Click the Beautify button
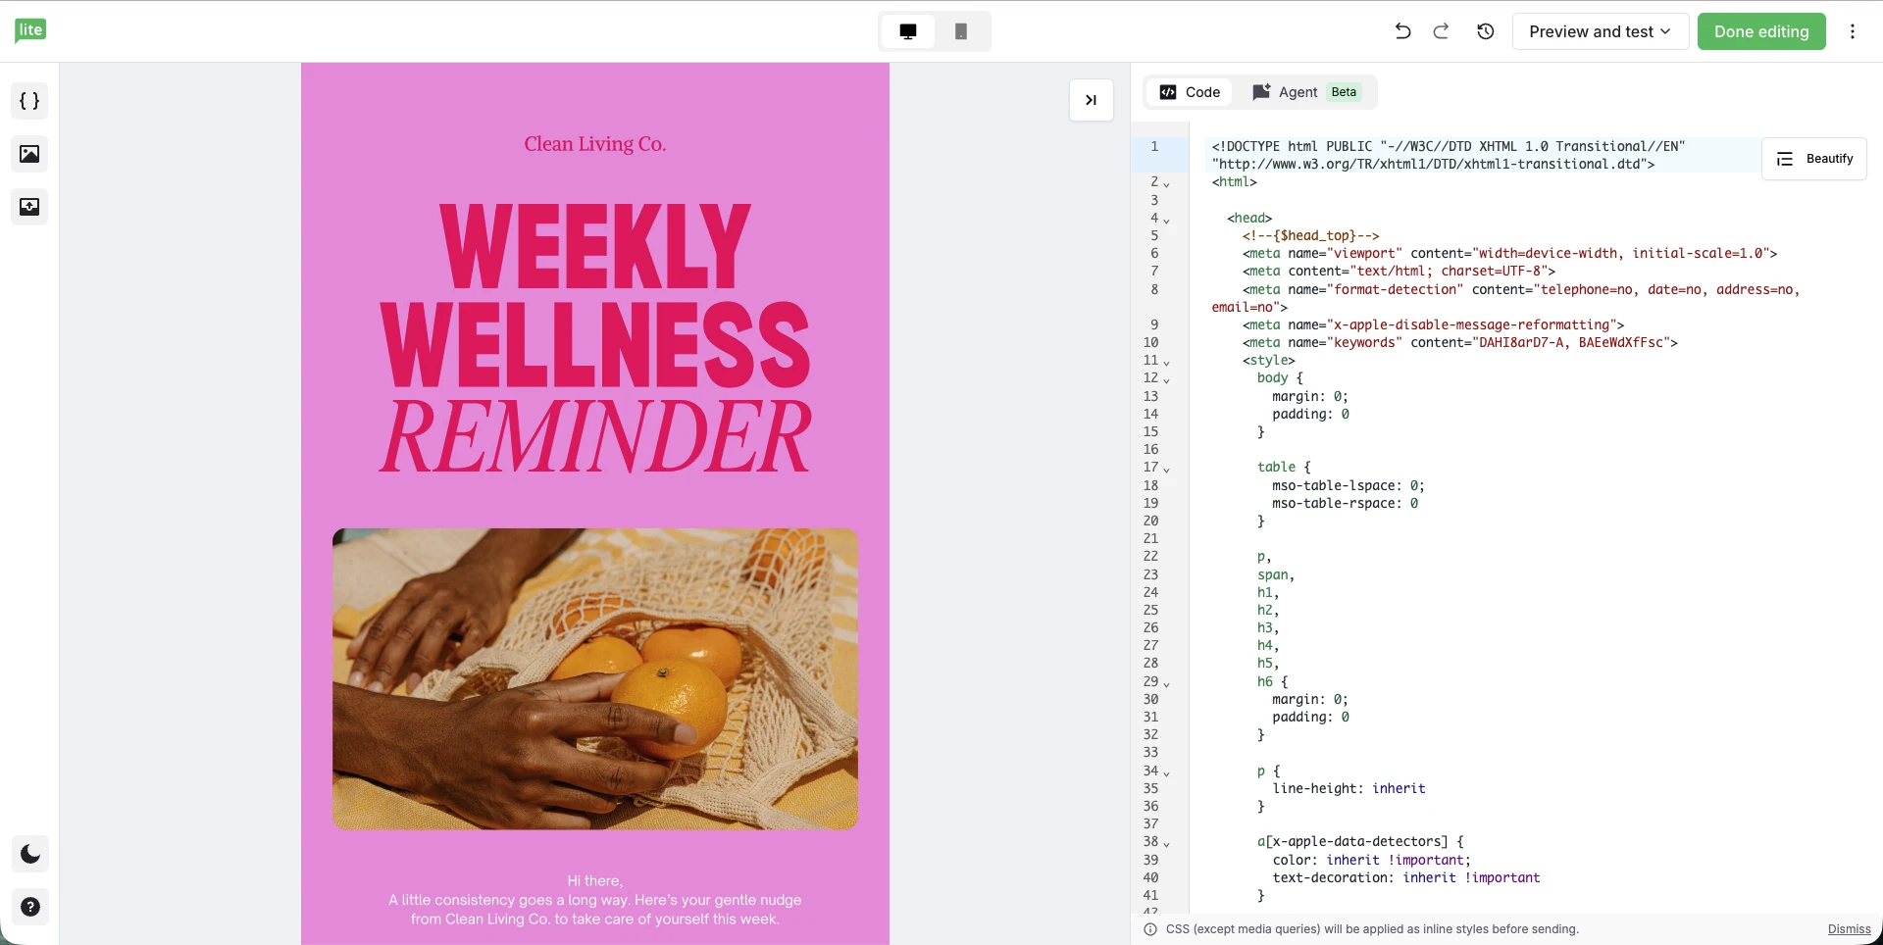The width and height of the screenshot is (1883, 945). [x=1814, y=159]
